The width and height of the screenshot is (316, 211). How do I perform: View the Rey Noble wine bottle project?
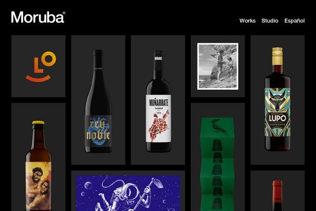[98, 100]
